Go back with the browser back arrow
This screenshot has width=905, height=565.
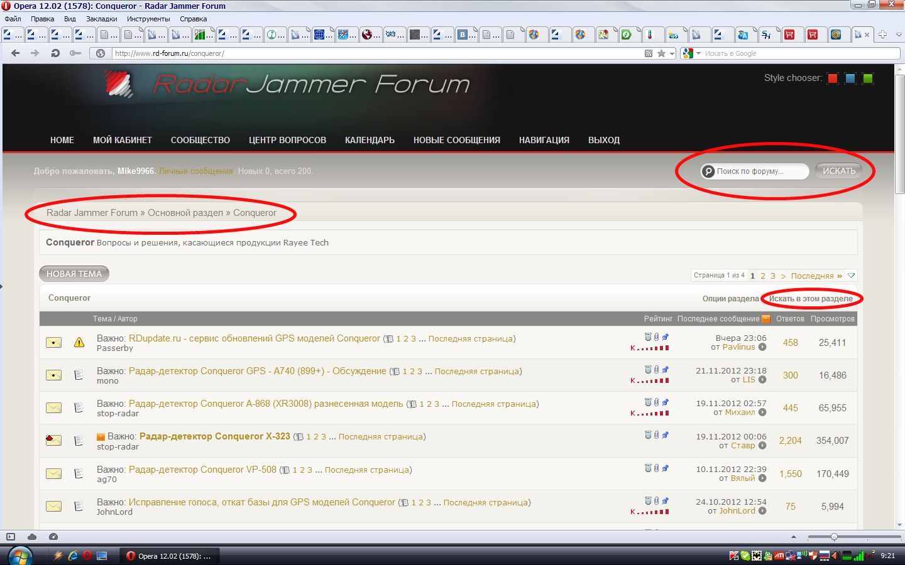tap(16, 53)
